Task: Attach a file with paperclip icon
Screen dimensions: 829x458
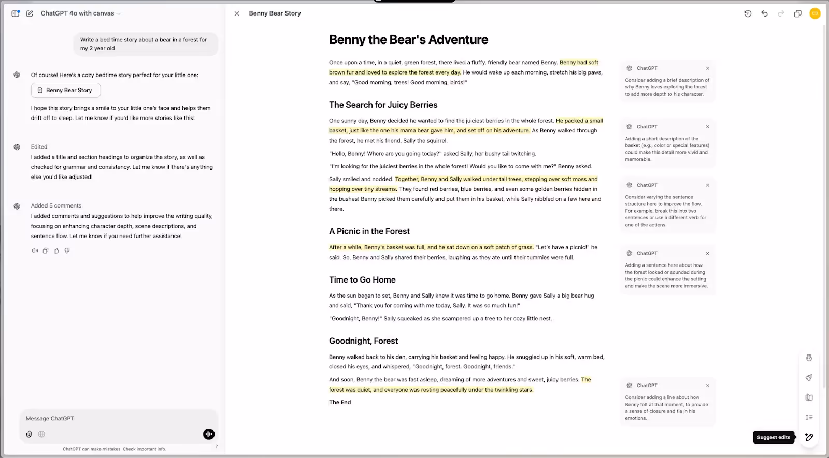Action: click(x=29, y=434)
